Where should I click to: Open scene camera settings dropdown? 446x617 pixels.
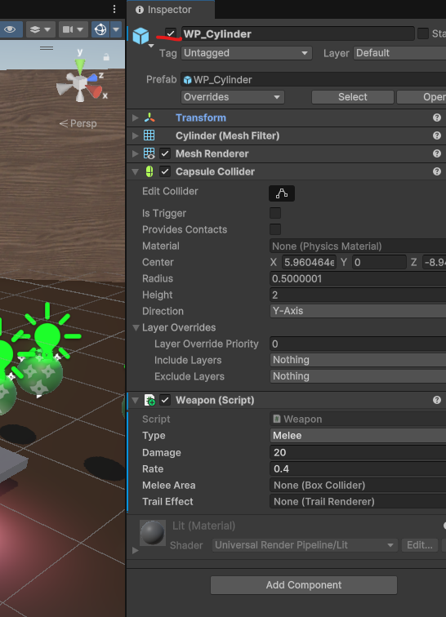[x=73, y=29]
